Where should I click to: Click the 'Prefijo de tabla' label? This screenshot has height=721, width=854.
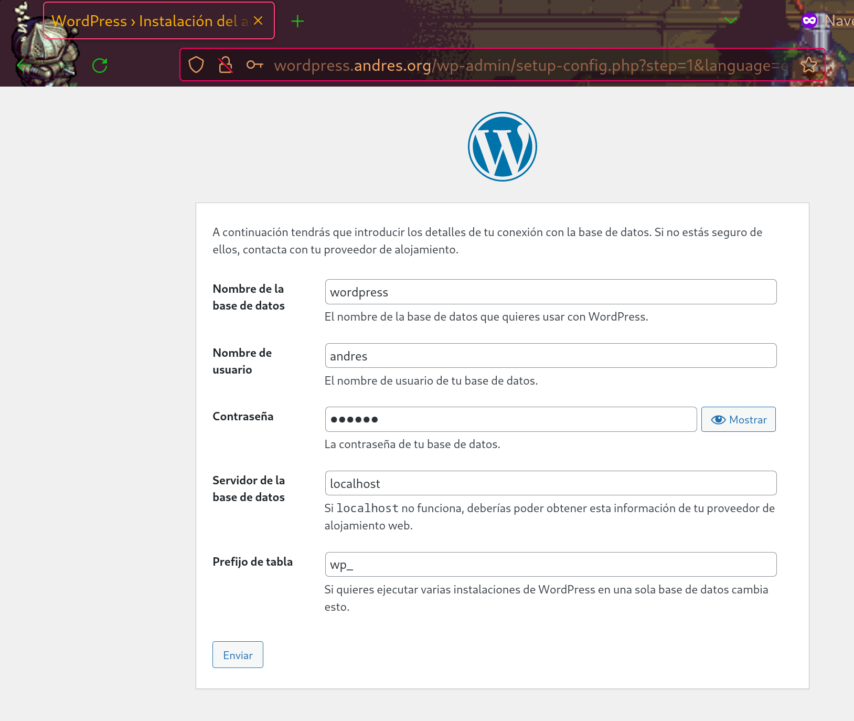click(252, 561)
